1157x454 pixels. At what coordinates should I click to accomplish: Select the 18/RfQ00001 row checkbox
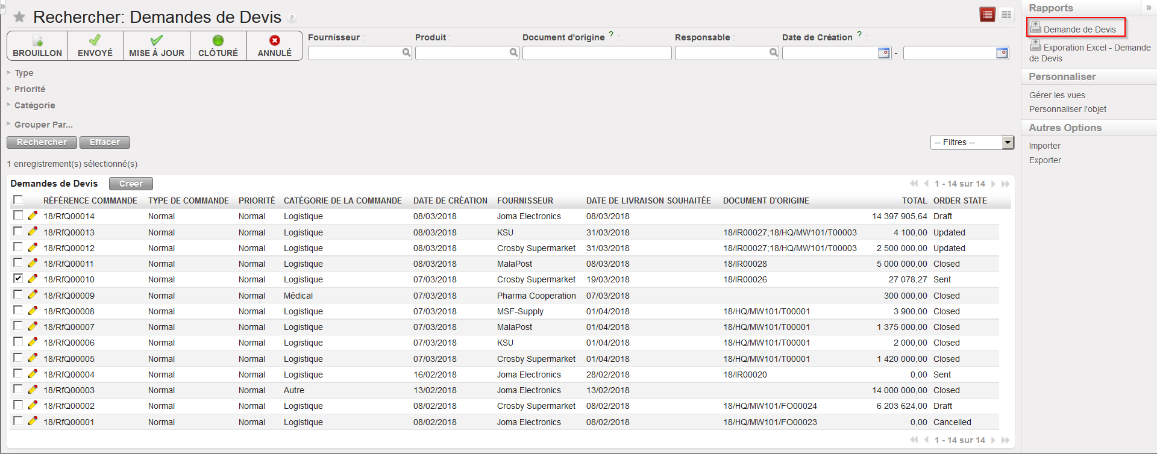(x=18, y=421)
